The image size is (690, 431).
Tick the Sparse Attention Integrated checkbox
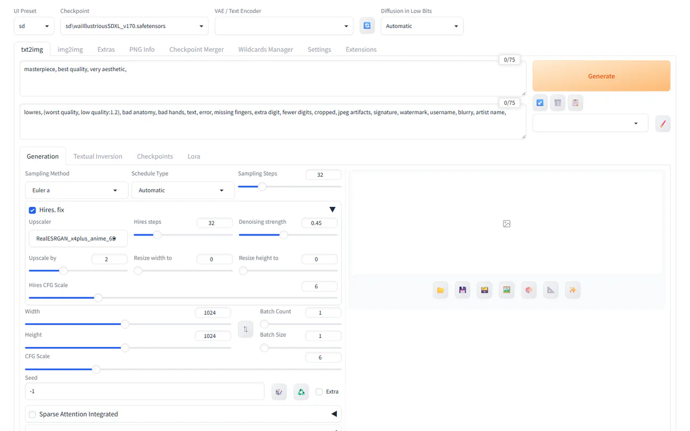pos(32,414)
